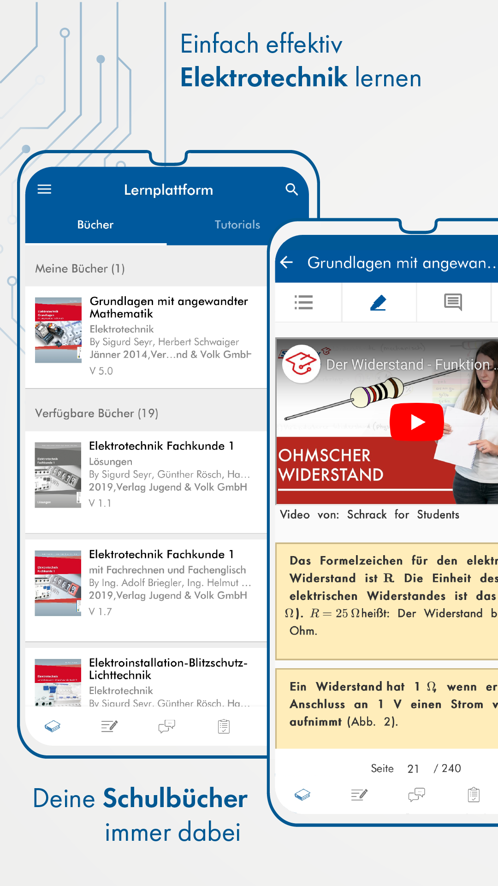Click 'Verfügbare Bücher (19)' section header
Image resolution: width=498 pixels, height=886 pixels.
coord(97,413)
